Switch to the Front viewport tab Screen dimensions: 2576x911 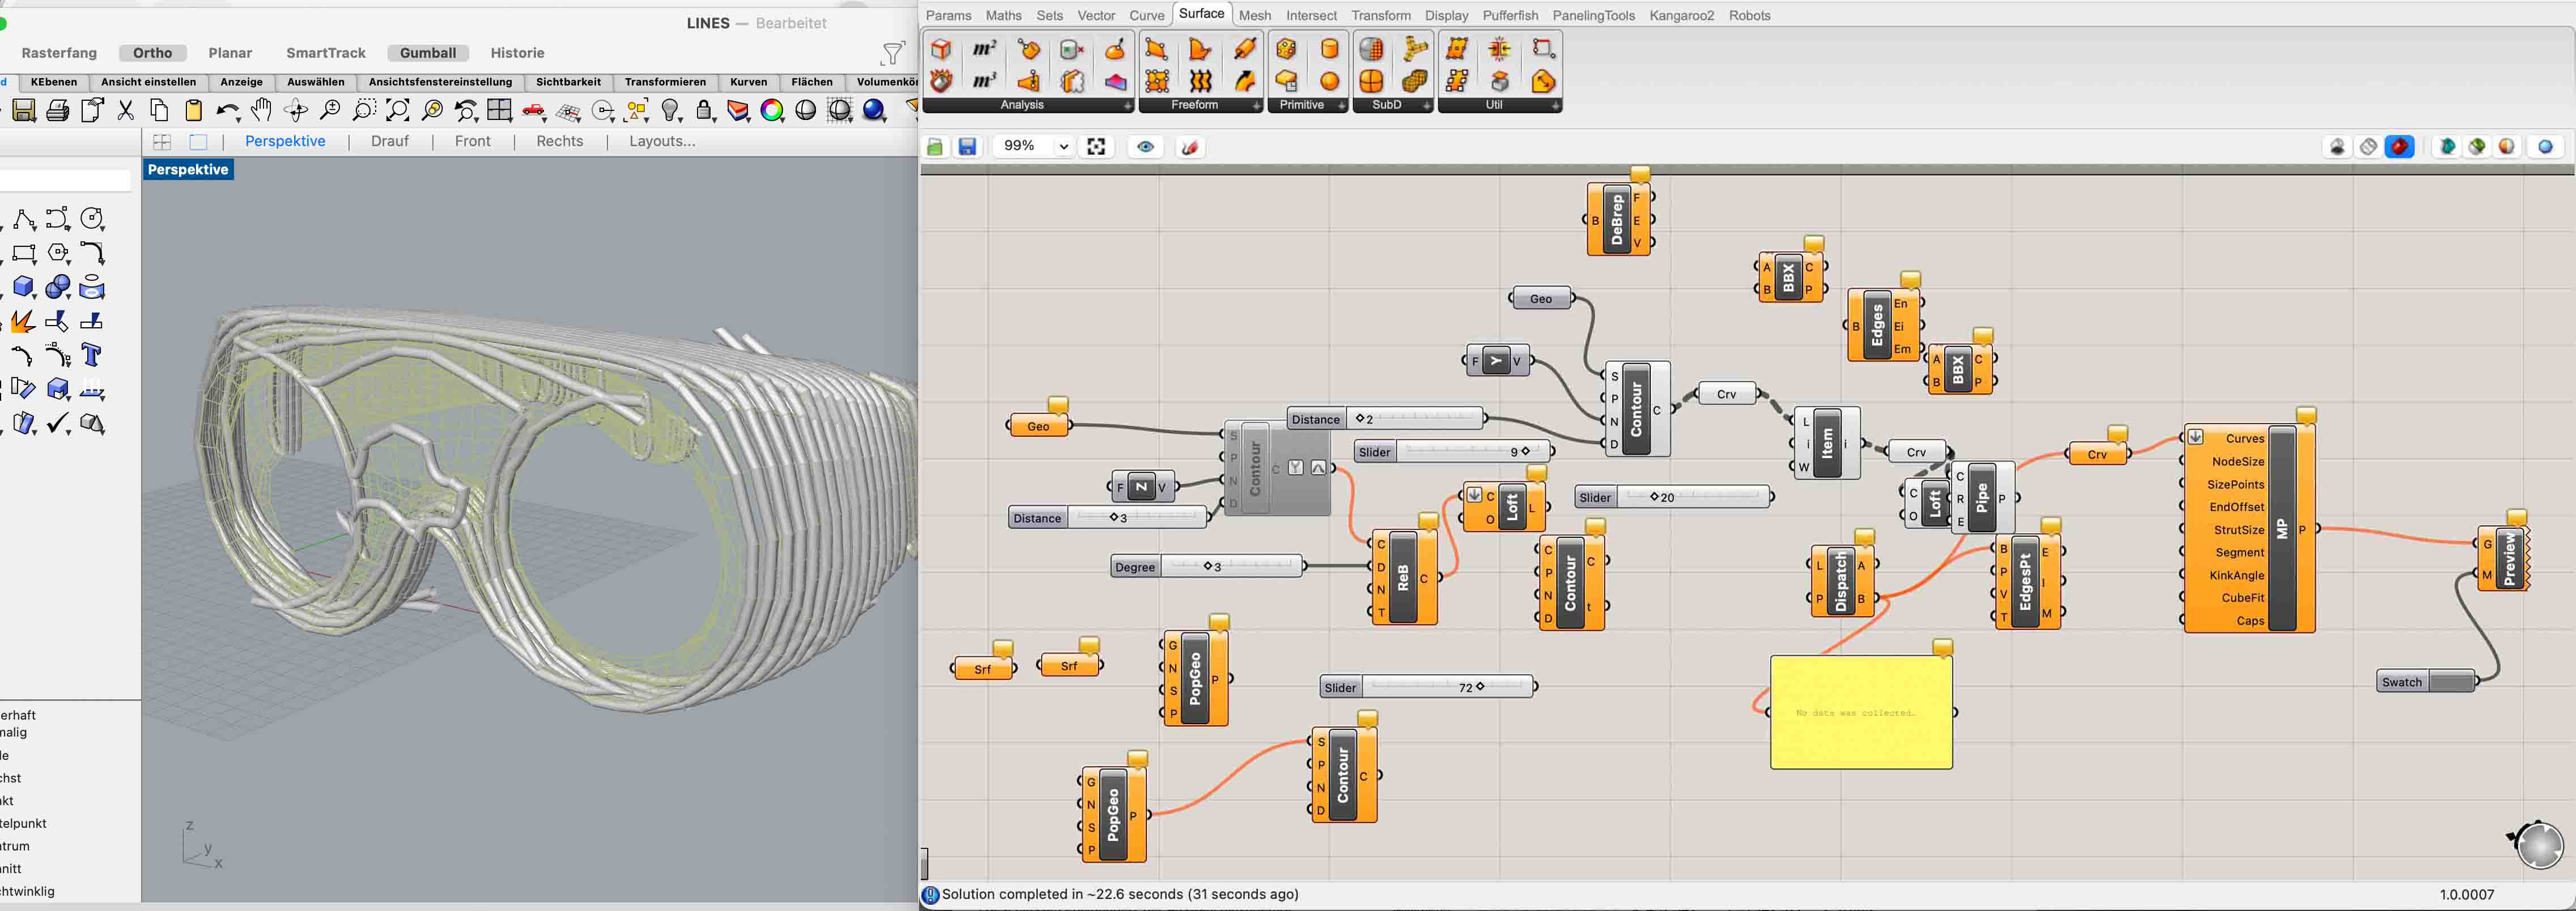coord(472,142)
